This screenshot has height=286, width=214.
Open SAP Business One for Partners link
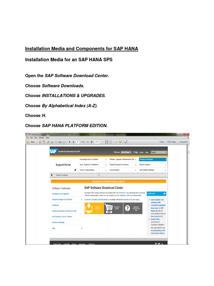[62, 217]
